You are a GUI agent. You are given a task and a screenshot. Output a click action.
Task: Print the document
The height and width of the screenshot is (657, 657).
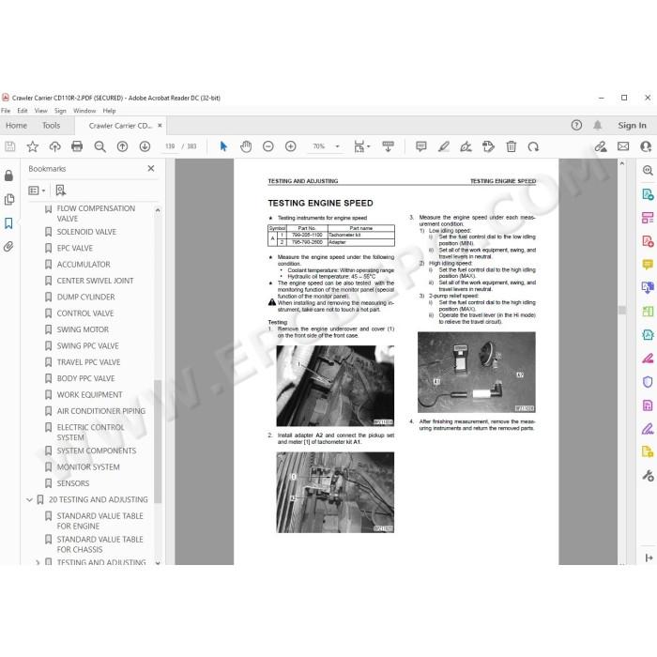point(77,146)
